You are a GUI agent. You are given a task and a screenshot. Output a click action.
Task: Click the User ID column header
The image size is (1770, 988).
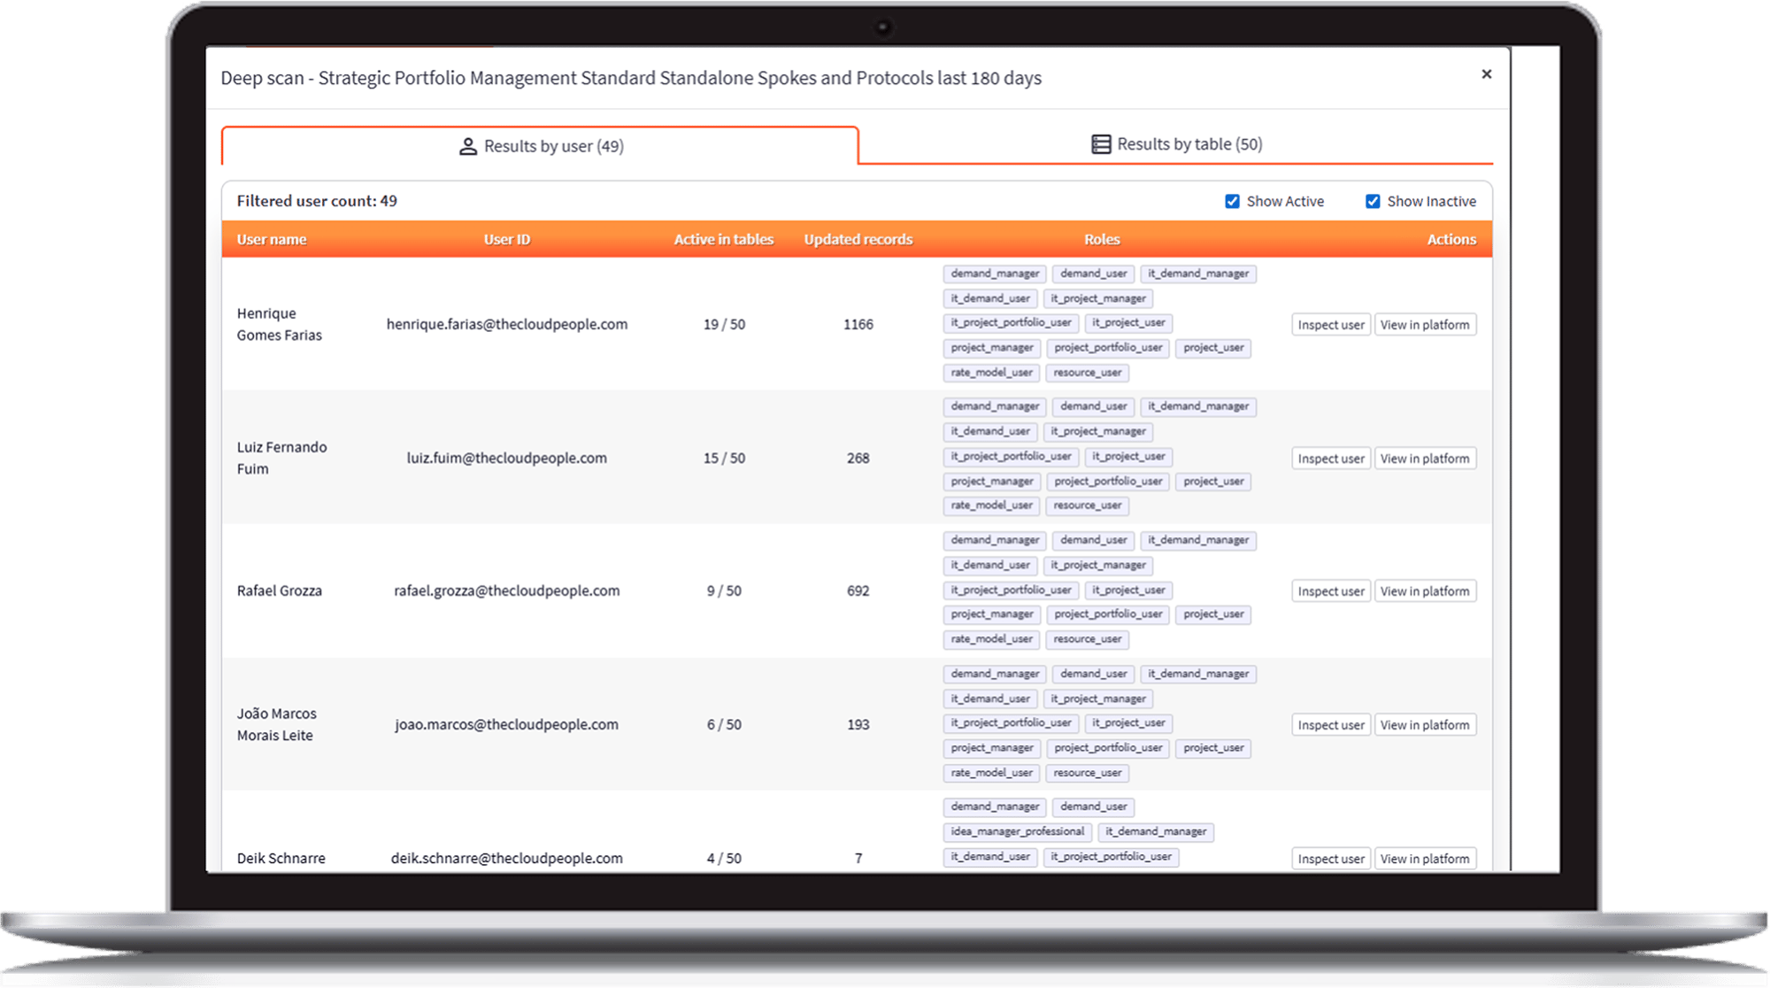click(506, 240)
